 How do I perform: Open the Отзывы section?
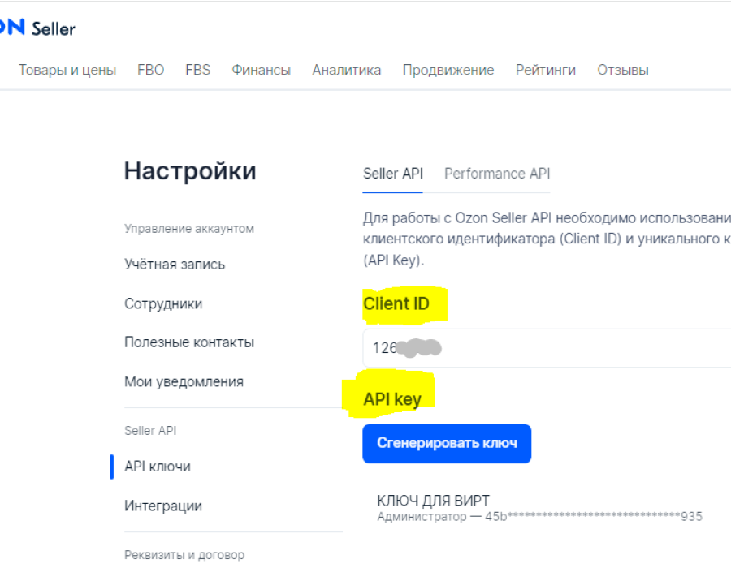click(x=623, y=70)
